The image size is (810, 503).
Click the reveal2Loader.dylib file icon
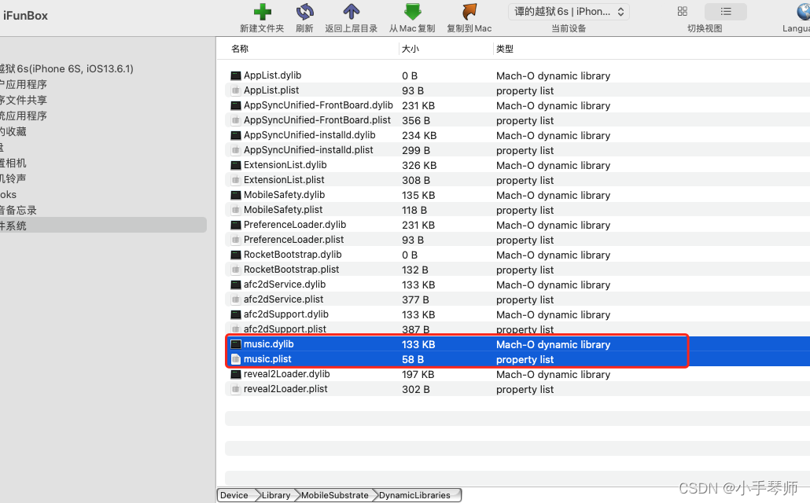236,375
